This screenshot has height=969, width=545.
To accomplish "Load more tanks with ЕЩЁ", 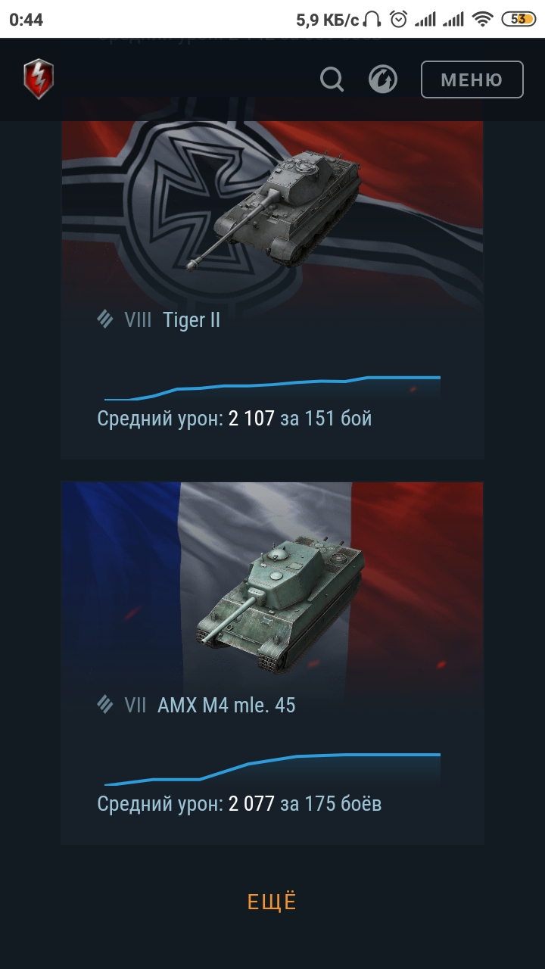I will point(272,902).
